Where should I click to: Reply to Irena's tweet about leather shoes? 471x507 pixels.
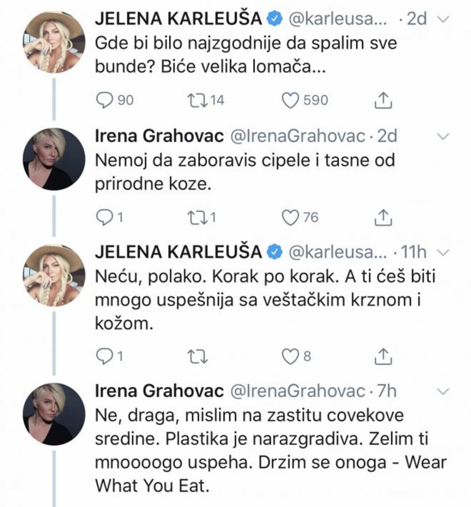pos(103,217)
